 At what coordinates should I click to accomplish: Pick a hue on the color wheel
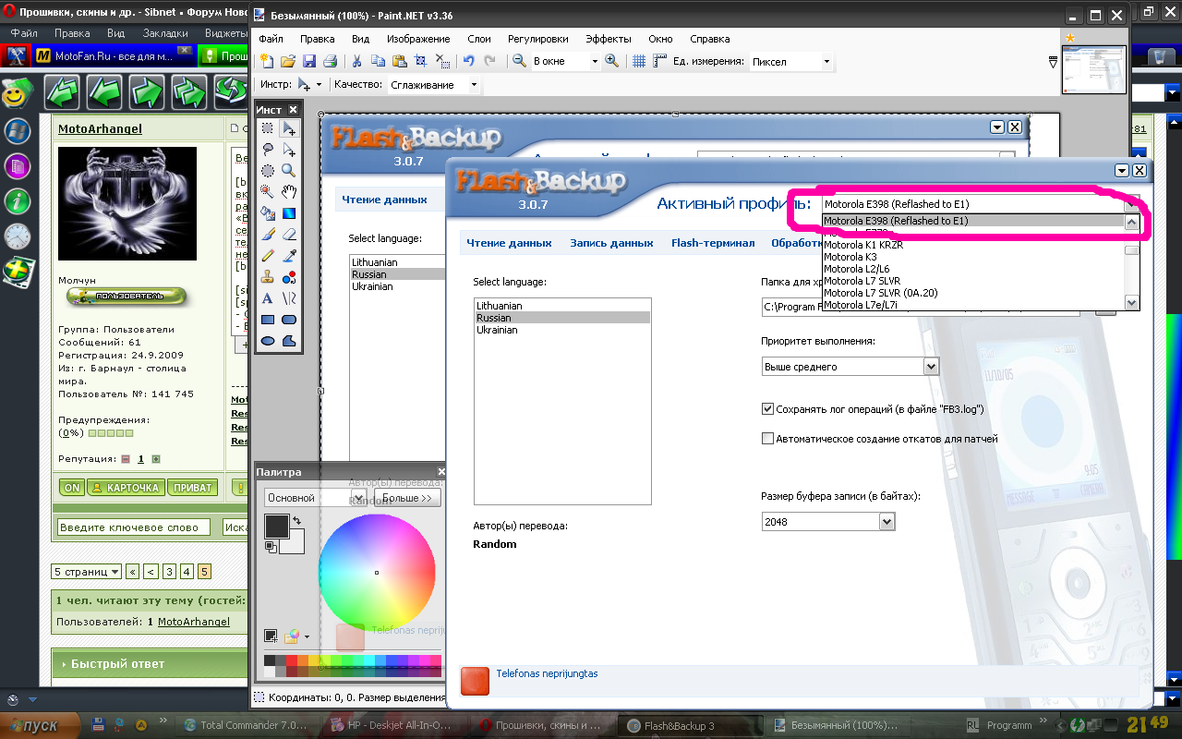click(377, 573)
